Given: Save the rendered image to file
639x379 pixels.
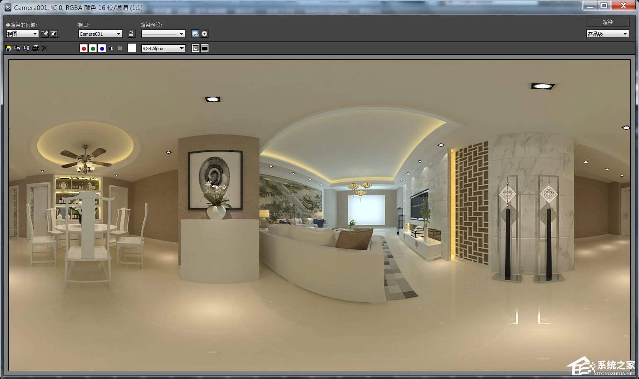Looking at the screenshot, I should click(x=8, y=48).
